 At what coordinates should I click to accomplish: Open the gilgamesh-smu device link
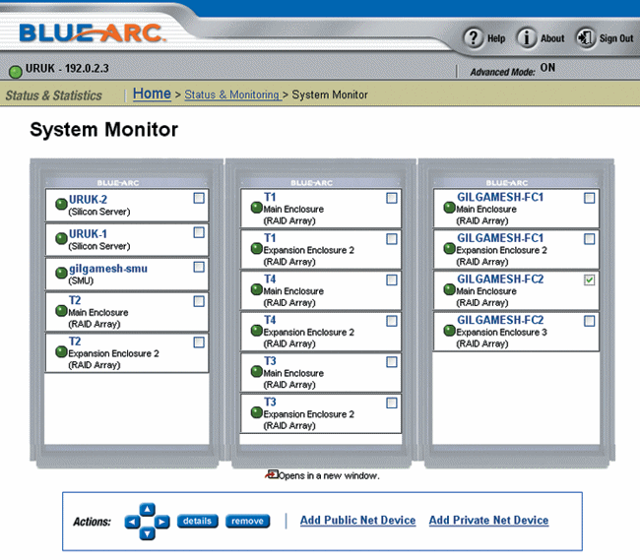[108, 269]
